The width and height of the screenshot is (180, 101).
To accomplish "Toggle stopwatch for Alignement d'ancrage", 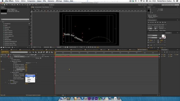I will [14, 75].
